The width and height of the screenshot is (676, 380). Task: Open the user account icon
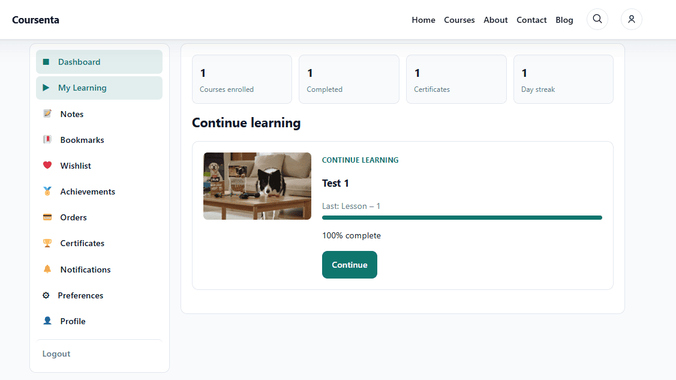click(631, 19)
